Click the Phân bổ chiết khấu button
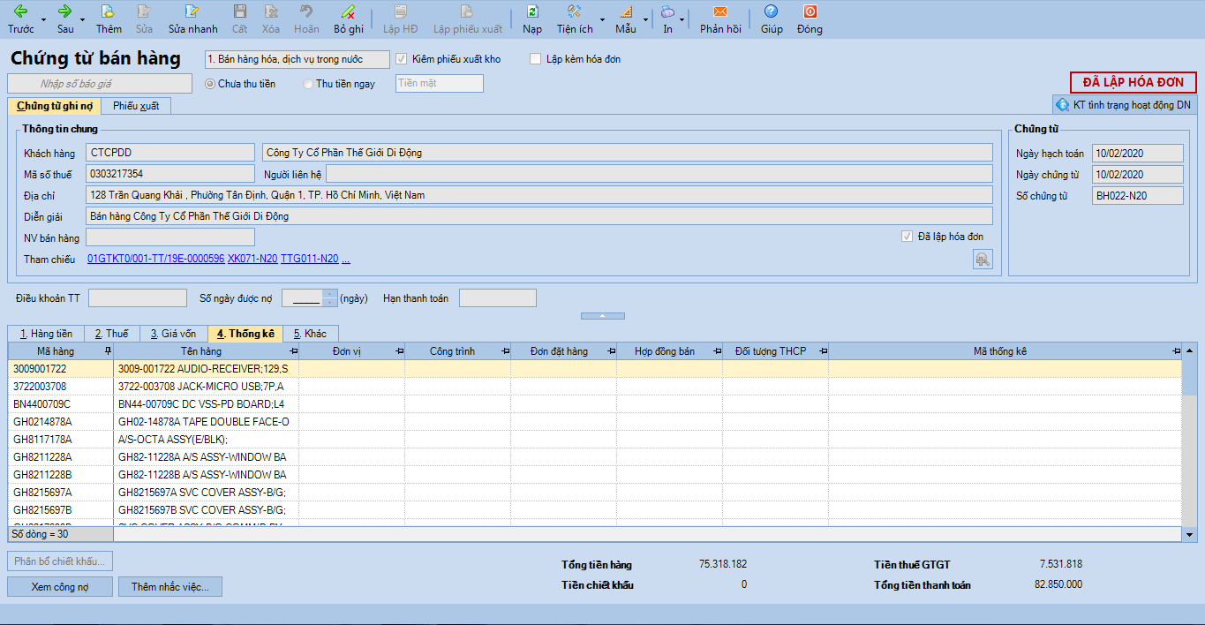Screen dimensions: 1205x625 point(60,561)
